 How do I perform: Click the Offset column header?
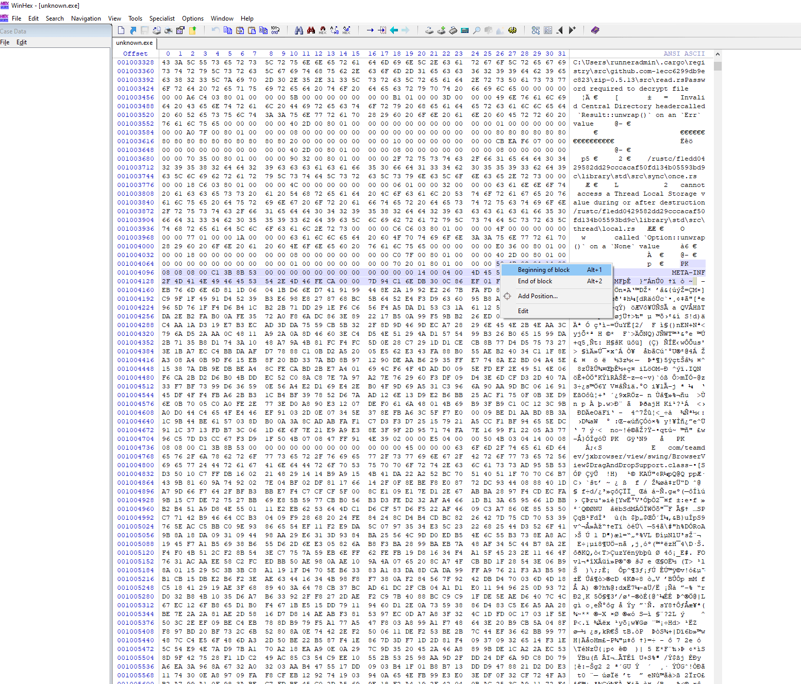135,54
